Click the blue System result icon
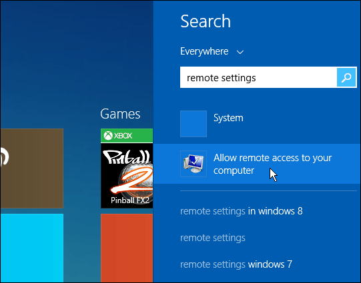 194,124
